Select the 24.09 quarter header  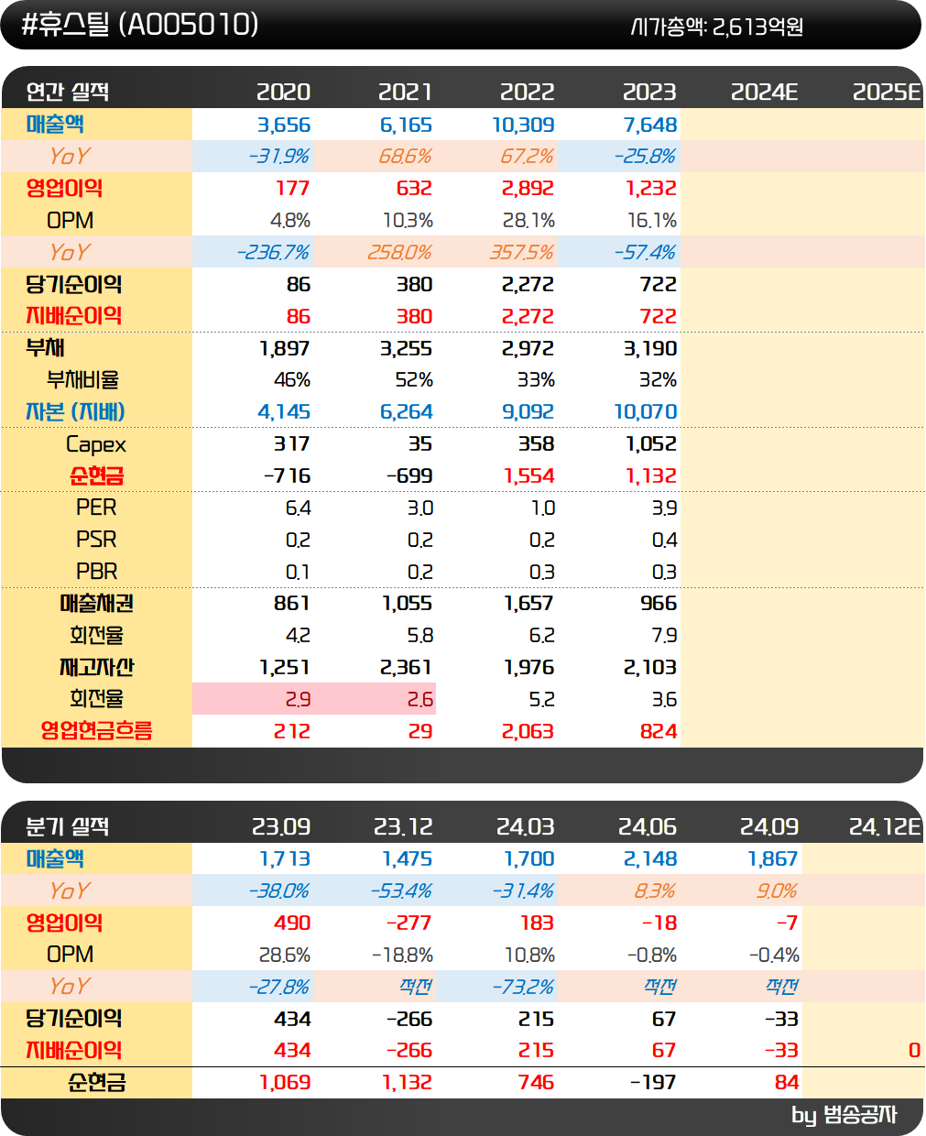769,826
